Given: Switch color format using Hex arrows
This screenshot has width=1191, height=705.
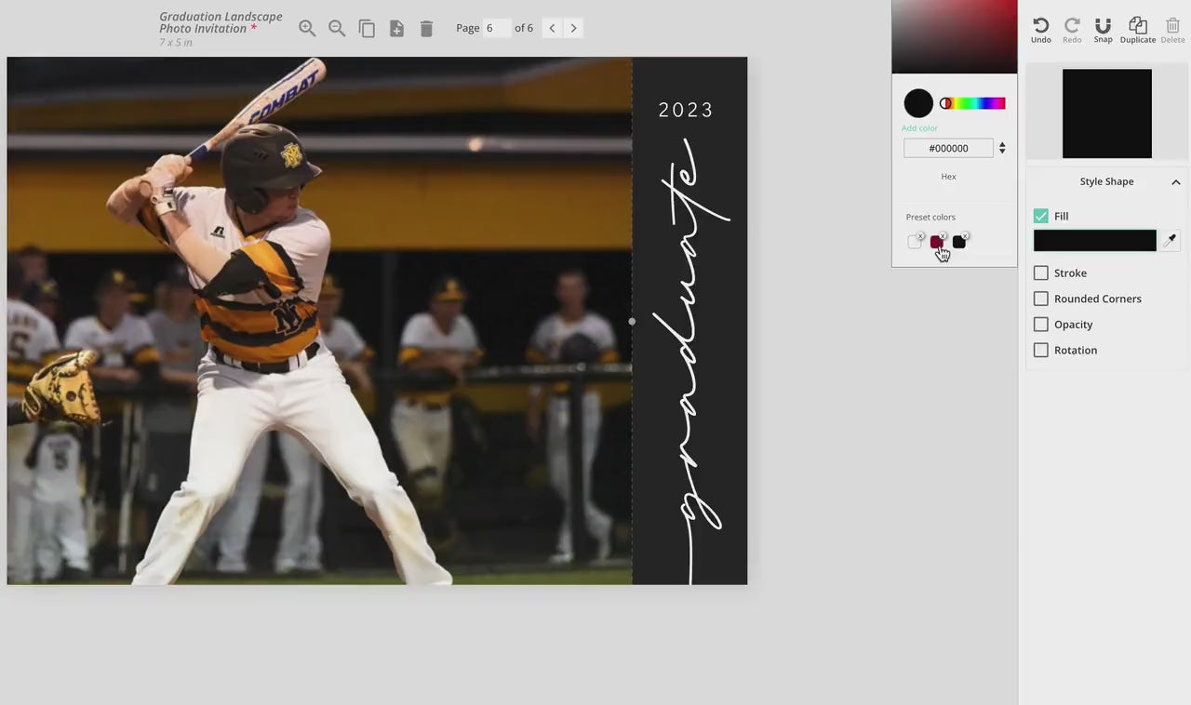Looking at the screenshot, I should [1002, 148].
